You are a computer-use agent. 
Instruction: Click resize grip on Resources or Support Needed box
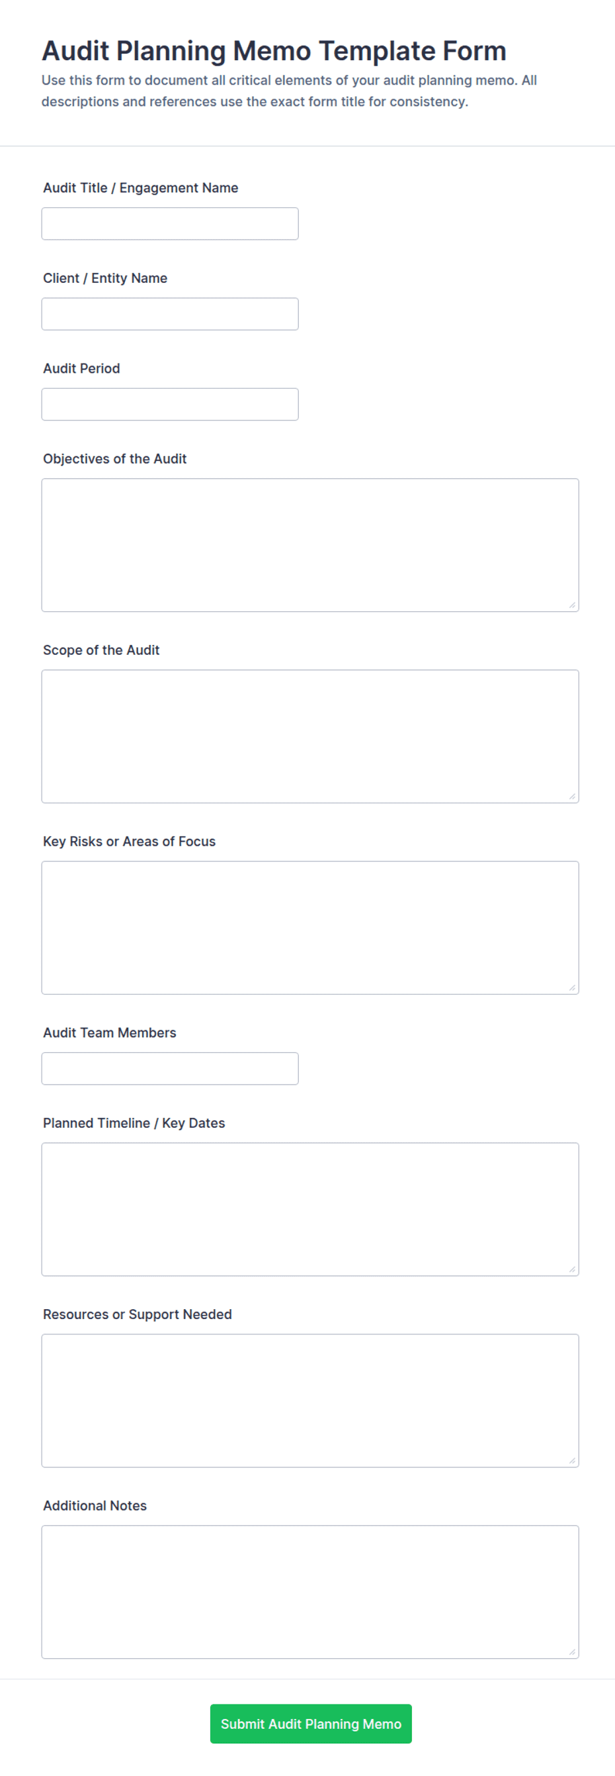click(x=572, y=1460)
